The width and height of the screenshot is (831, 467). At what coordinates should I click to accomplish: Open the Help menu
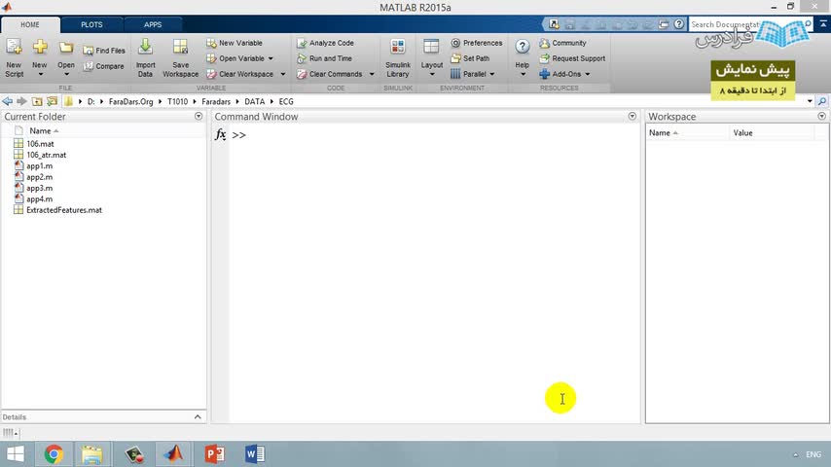point(522,57)
